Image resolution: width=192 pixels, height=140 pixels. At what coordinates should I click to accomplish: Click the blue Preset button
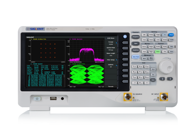171,35
